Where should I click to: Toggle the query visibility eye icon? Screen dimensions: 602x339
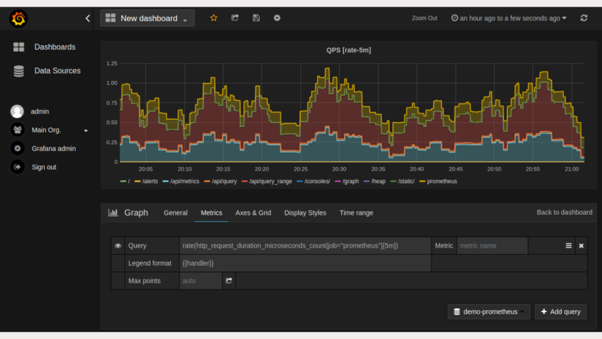pyautogui.click(x=118, y=245)
